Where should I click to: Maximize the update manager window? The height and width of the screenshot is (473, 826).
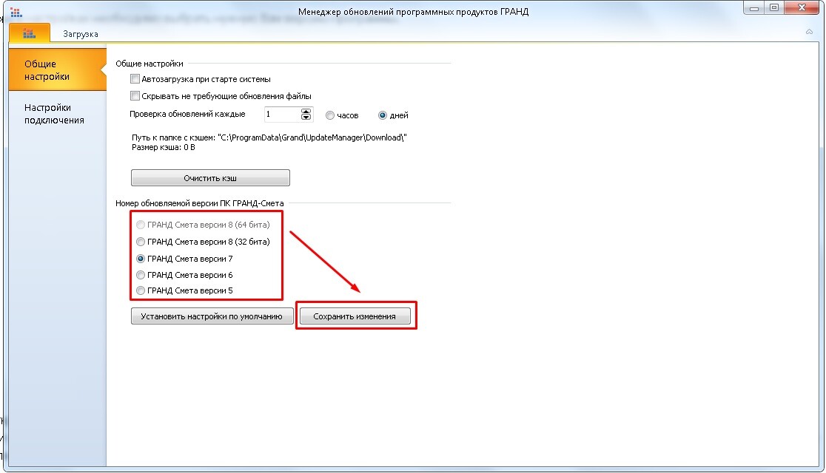[x=774, y=8]
